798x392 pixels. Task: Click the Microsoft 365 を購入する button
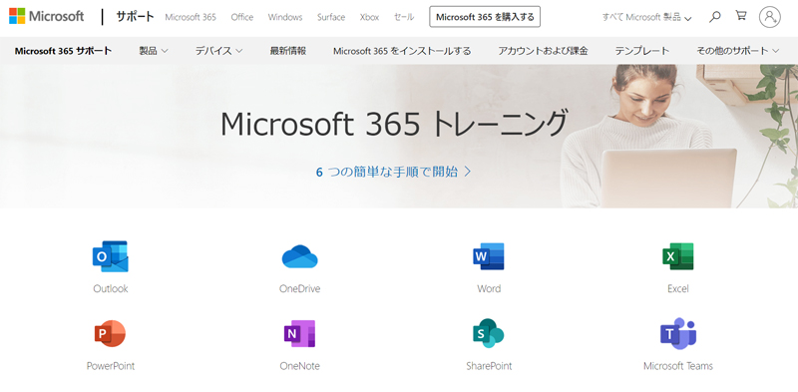pos(485,17)
